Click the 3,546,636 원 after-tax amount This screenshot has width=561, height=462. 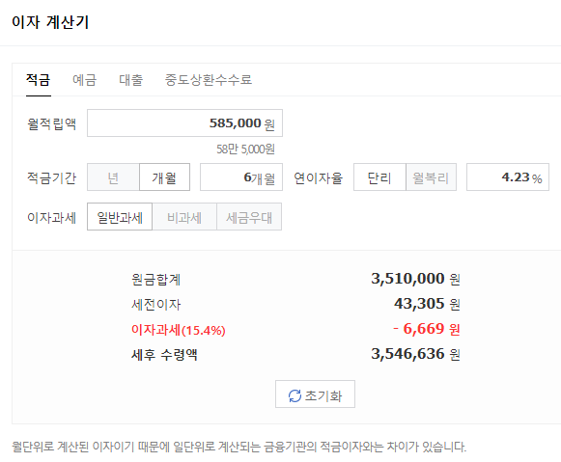pyautogui.click(x=415, y=354)
